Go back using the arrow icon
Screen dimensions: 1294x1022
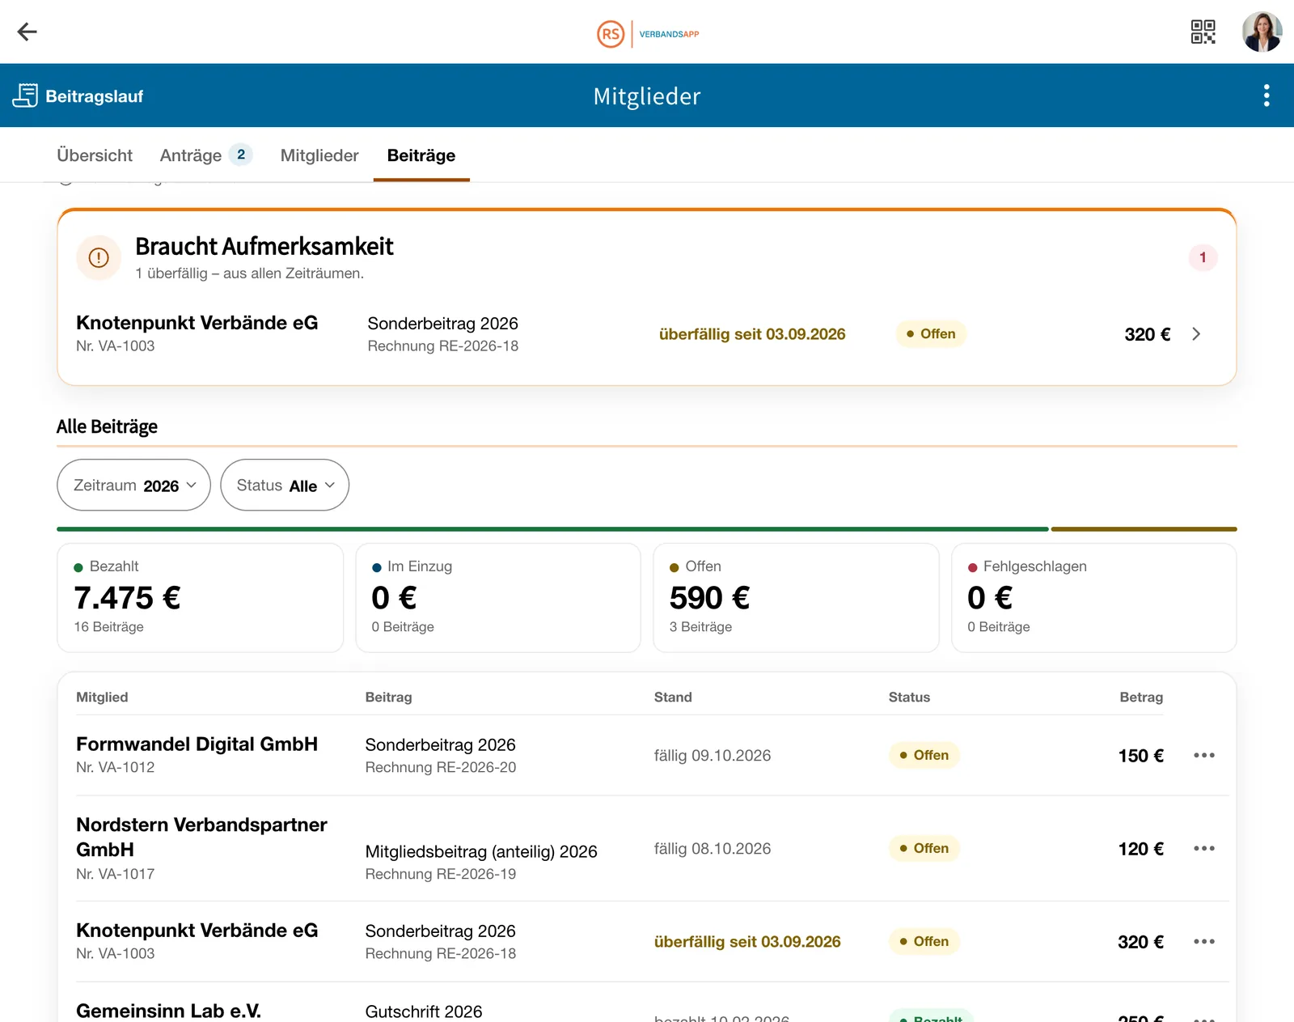click(27, 32)
